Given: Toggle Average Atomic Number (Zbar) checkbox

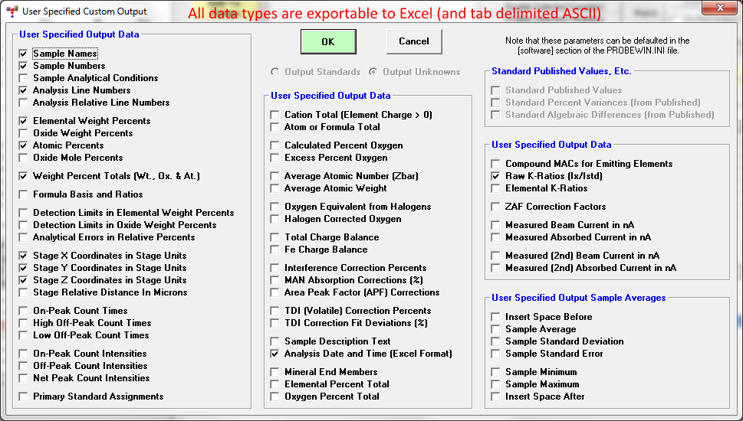Looking at the screenshot, I should 275,176.
